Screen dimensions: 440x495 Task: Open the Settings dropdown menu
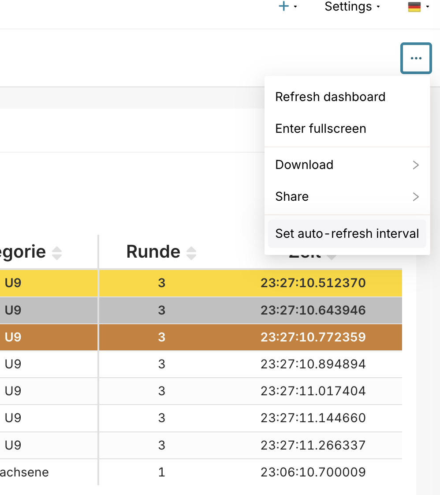coord(348,7)
